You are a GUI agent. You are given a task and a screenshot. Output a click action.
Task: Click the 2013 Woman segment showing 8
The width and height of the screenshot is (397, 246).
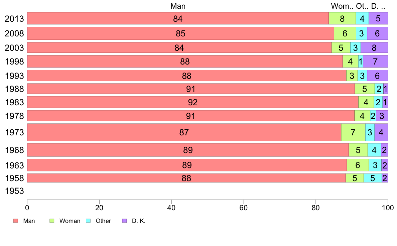pos(342,18)
